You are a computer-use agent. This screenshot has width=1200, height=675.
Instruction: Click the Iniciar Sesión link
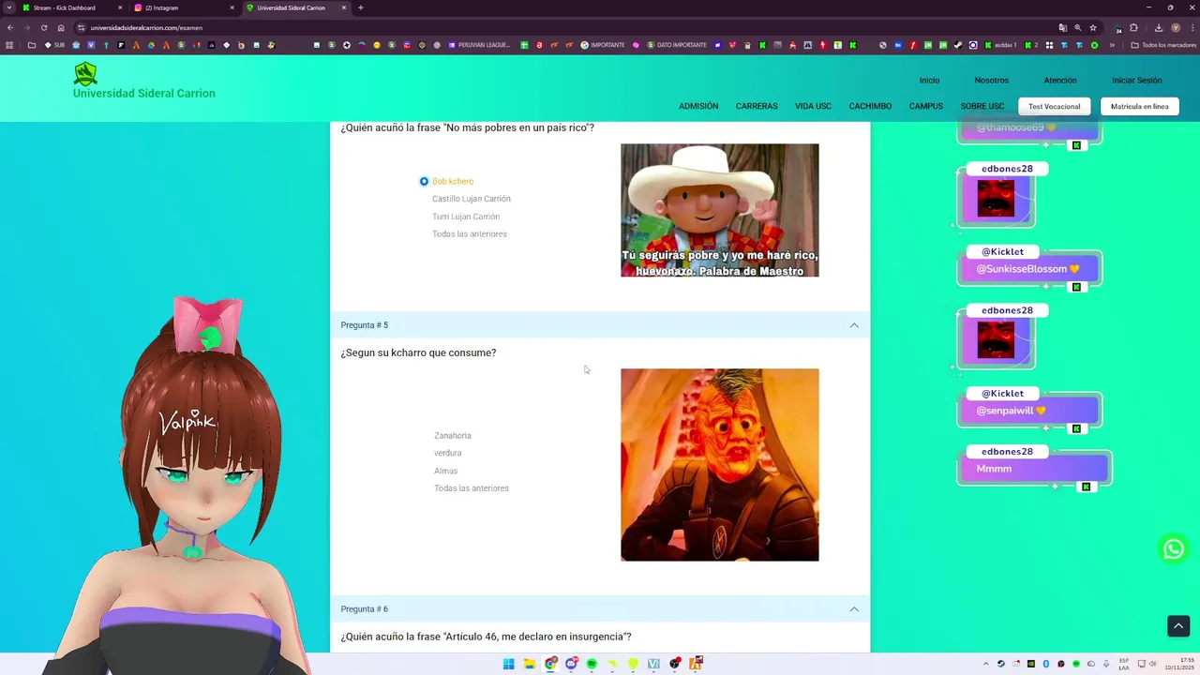pos(1136,81)
